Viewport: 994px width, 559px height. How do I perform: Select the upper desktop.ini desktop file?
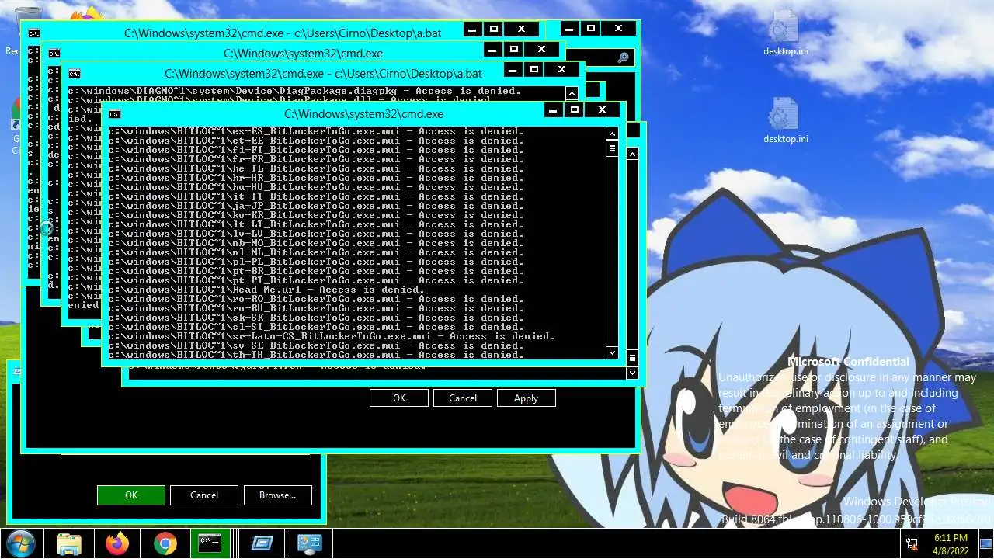click(785, 34)
